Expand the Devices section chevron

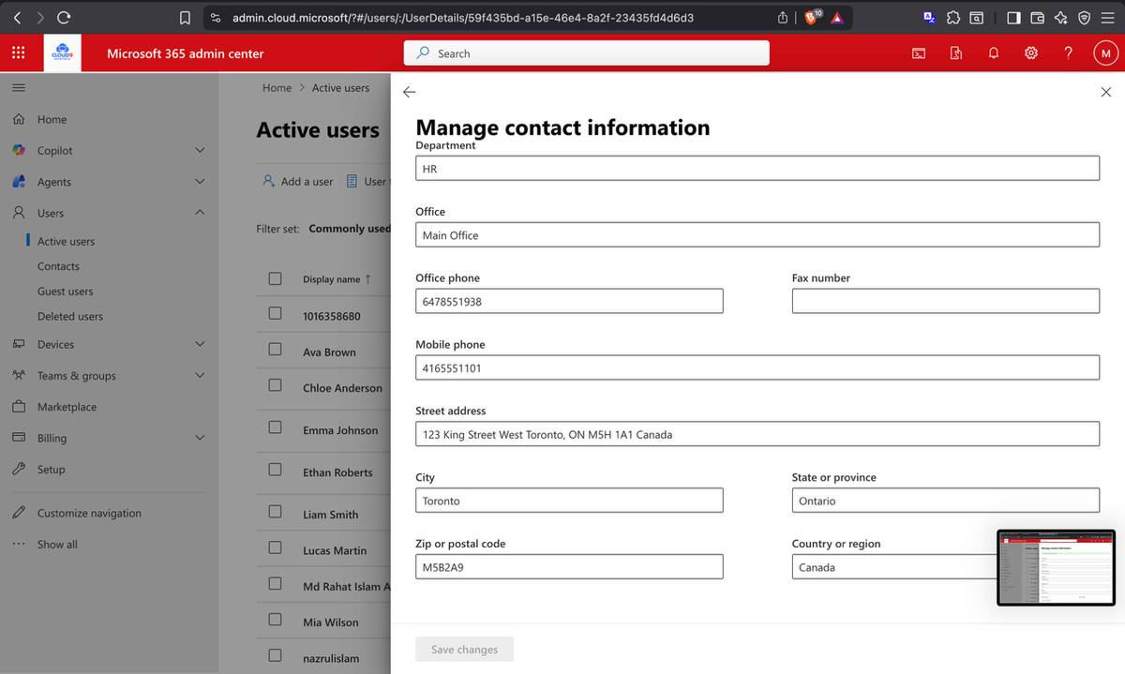click(x=199, y=344)
